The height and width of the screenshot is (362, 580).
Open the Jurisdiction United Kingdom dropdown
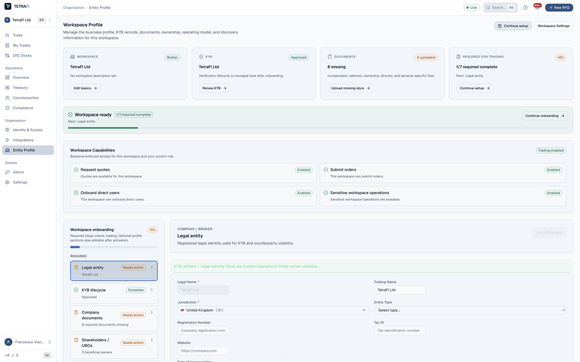point(273,310)
